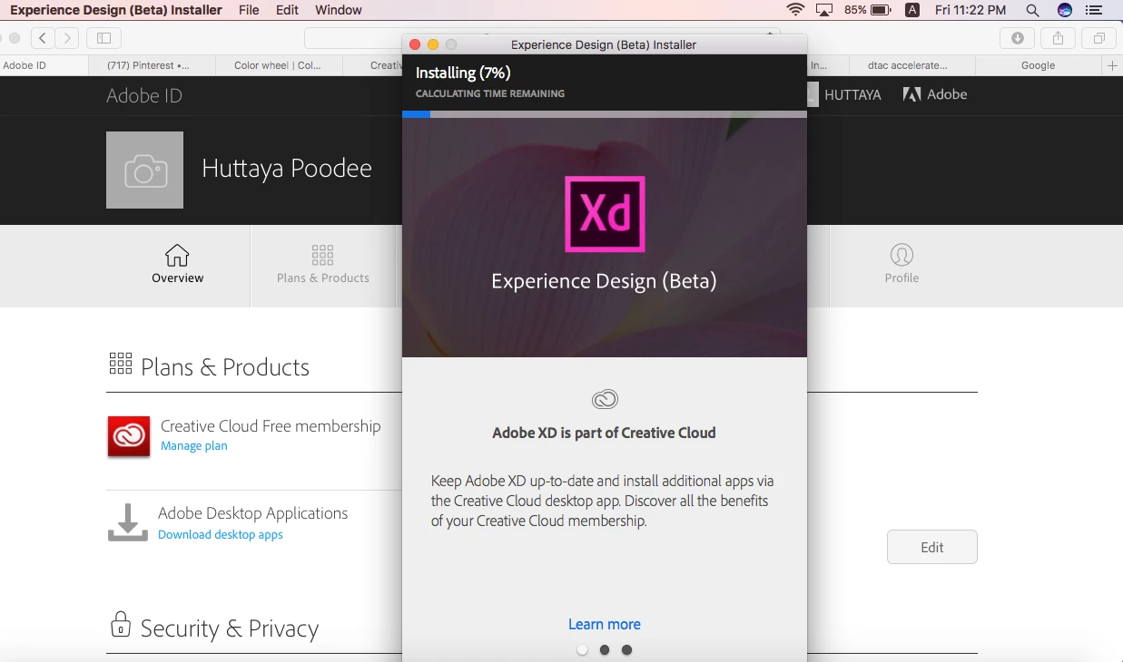This screenshot has width=1123, height=662.
Task: Close the installer window
Action: click(415, 44)
